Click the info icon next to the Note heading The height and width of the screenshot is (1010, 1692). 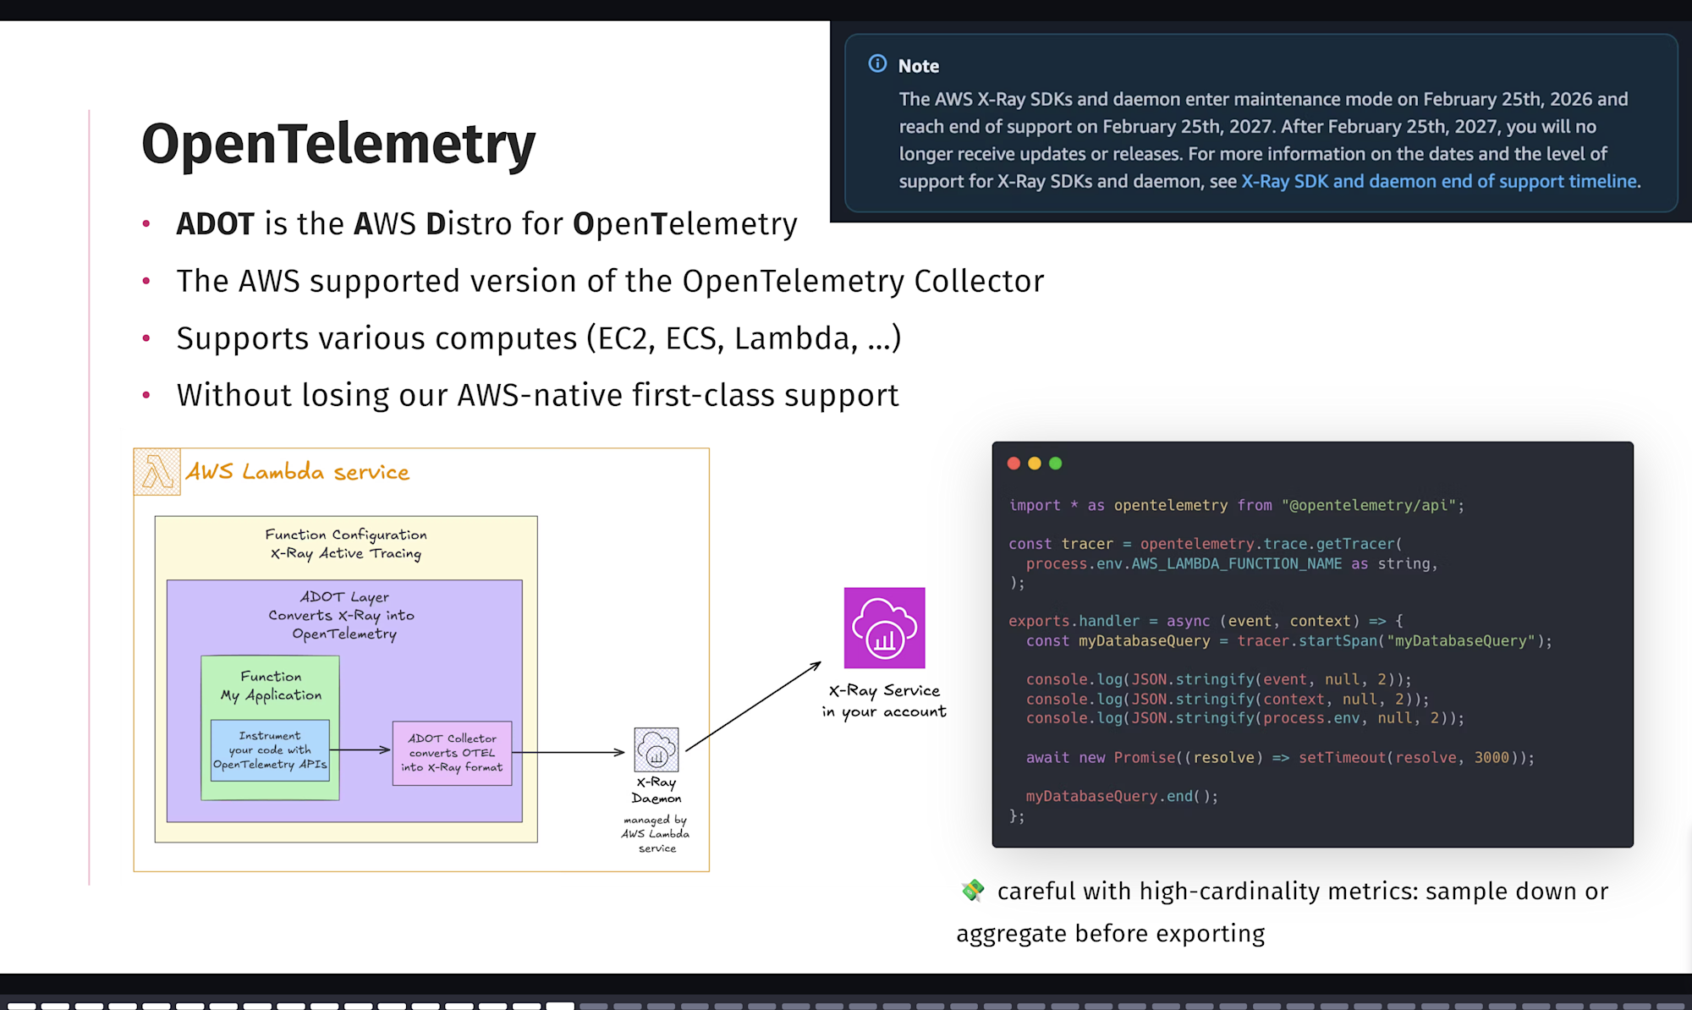tap(877, 64)
